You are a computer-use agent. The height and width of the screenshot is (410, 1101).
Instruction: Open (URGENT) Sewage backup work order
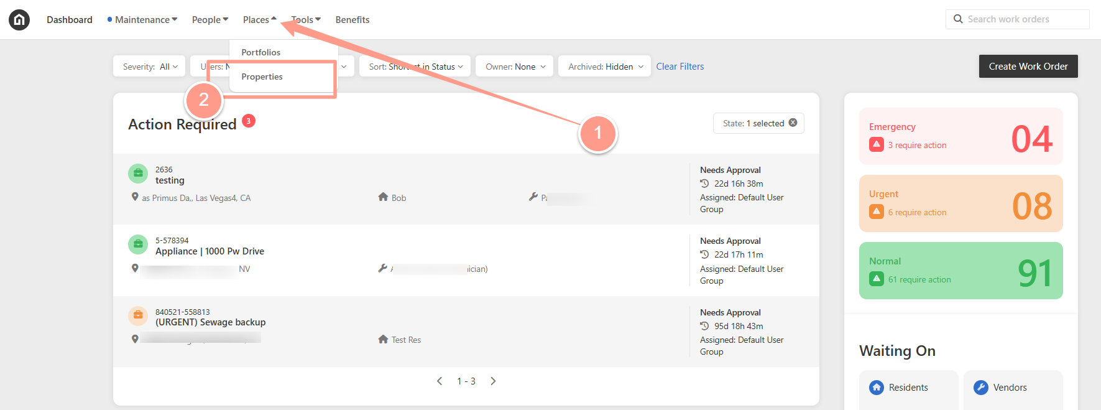coord(210,322)
